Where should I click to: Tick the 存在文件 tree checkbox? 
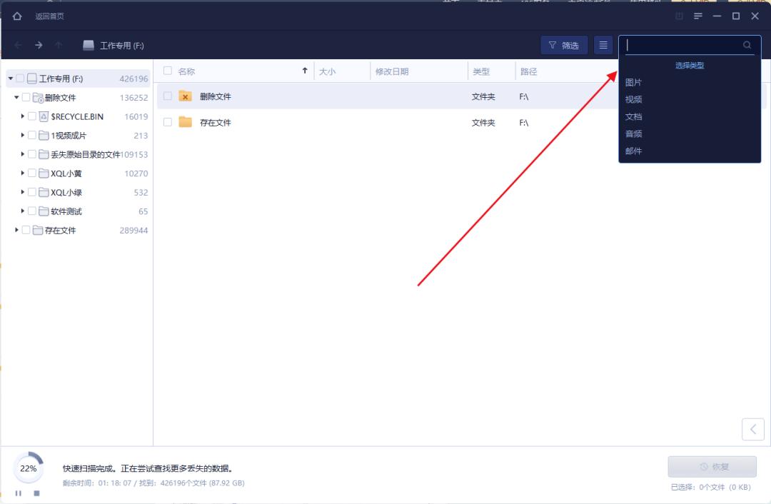(26, 230)
